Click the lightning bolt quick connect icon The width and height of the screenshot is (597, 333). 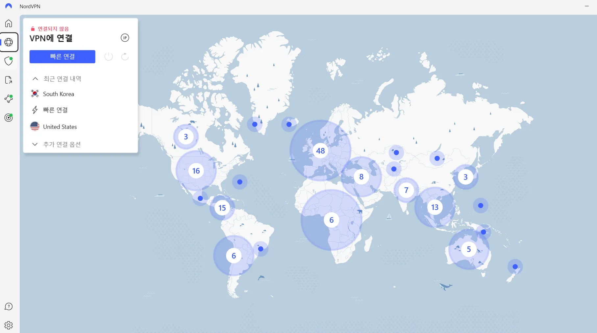(35, 110)
